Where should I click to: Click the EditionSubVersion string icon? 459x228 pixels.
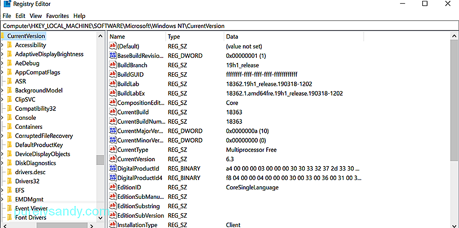(113, 215)
